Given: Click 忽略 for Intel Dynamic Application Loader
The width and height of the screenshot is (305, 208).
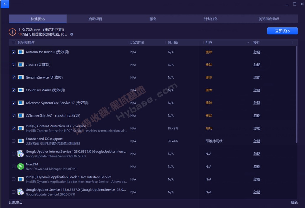Looking at the screenshot, I should coord(257,179).
